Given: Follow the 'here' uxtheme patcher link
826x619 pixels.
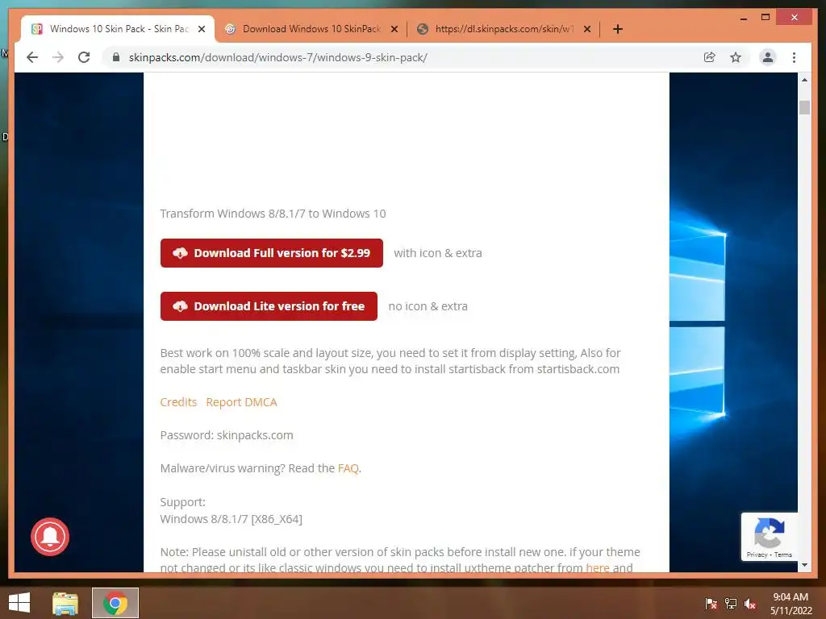Looking at the screenshot, I should [x=598, y=568].
